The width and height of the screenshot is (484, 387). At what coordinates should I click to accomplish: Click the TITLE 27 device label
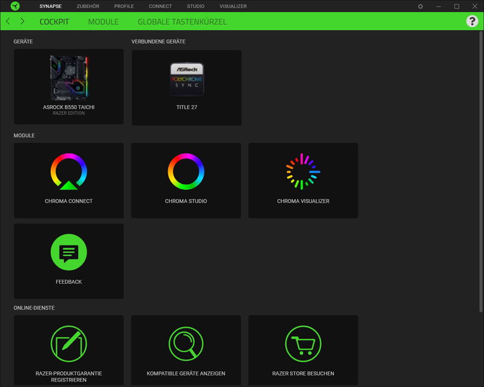[187, 107]
